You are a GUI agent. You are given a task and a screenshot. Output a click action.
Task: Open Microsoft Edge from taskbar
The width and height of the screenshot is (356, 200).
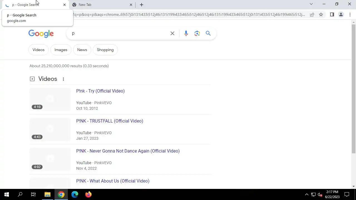click(x=75, y=194)
